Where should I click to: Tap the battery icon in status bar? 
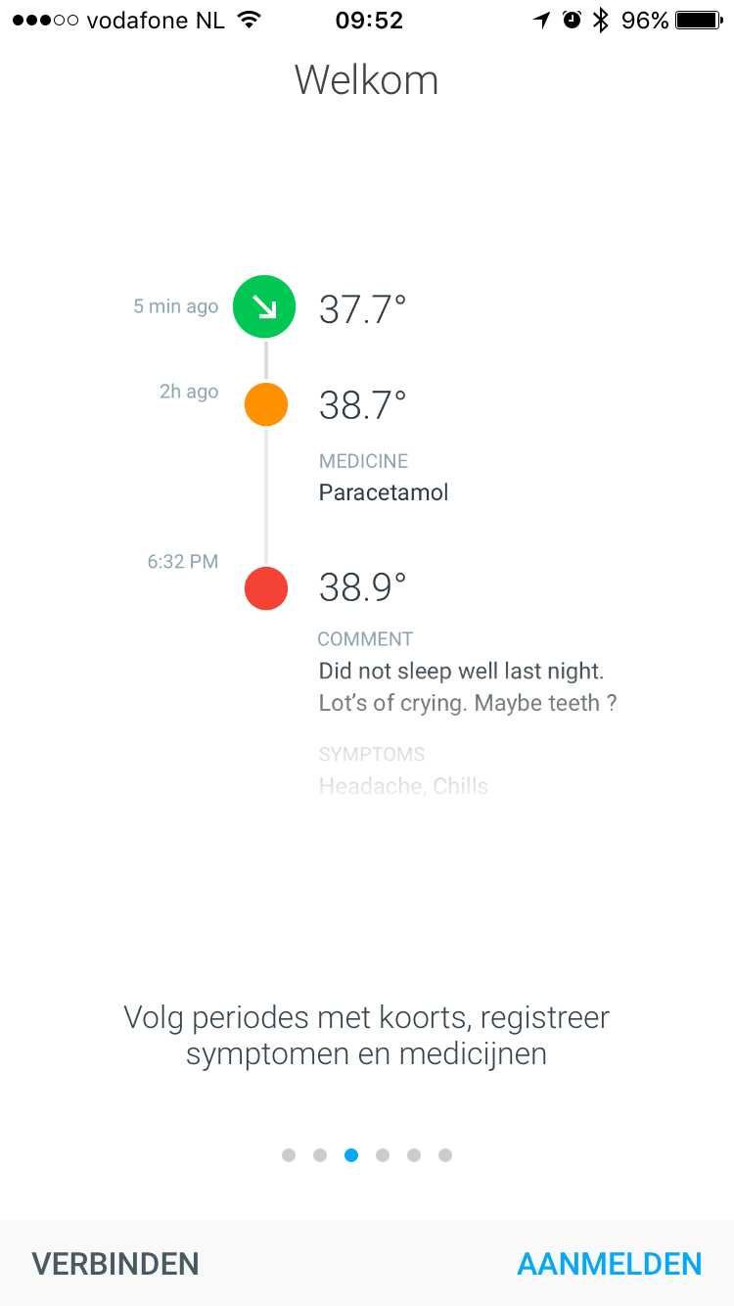[x=699, y=21]
